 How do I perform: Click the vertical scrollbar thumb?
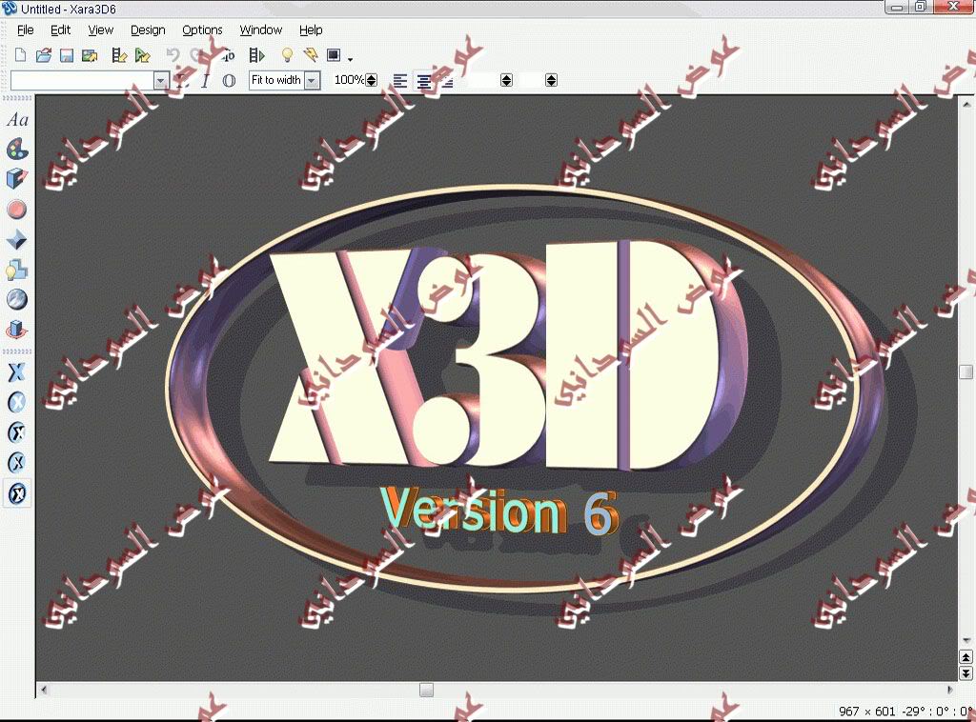(966, 371)
